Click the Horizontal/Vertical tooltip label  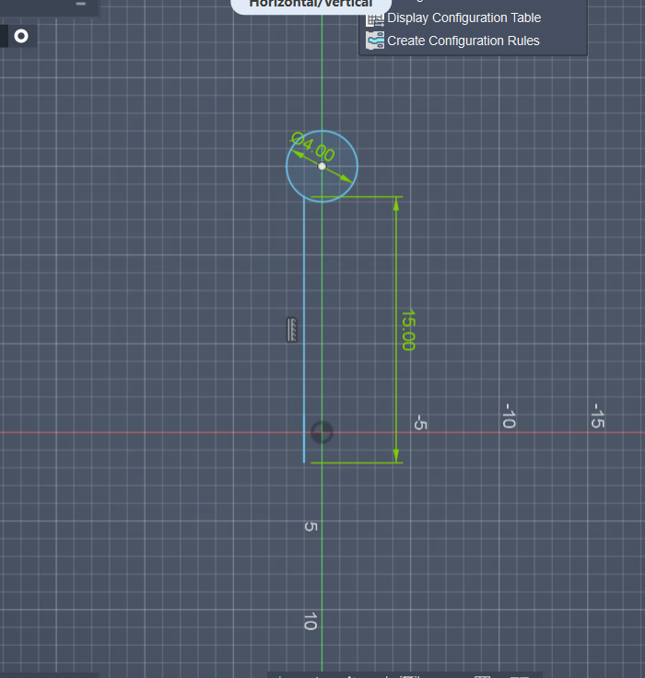(x=311, y=4)
